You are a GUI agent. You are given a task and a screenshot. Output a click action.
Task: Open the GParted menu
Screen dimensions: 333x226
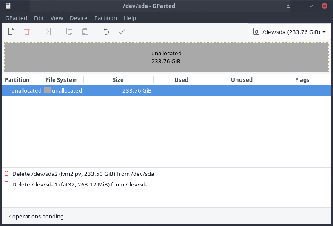(16, 18)
